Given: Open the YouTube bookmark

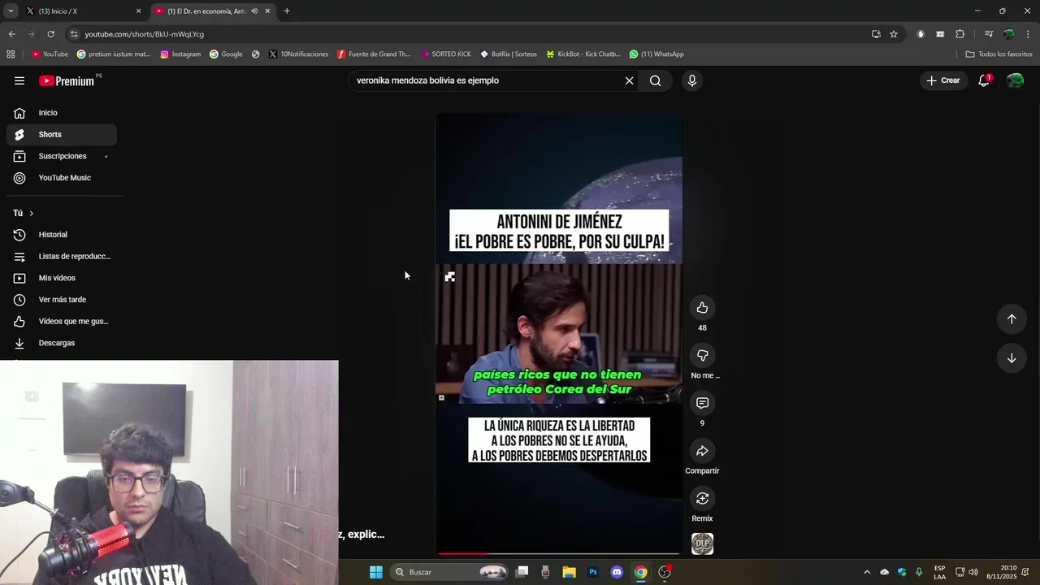Looking at the screenshot, I should (x=50, y=54).
